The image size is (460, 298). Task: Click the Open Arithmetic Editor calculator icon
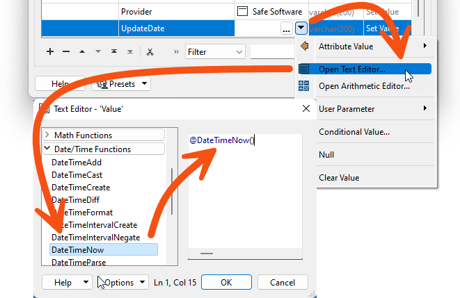point(304,86)
